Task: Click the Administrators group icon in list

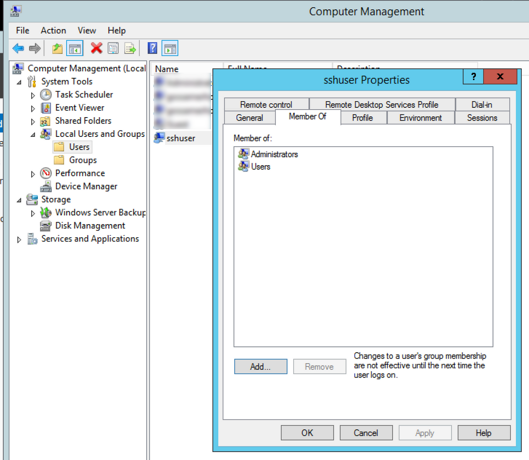Action: tap(243, 154)
